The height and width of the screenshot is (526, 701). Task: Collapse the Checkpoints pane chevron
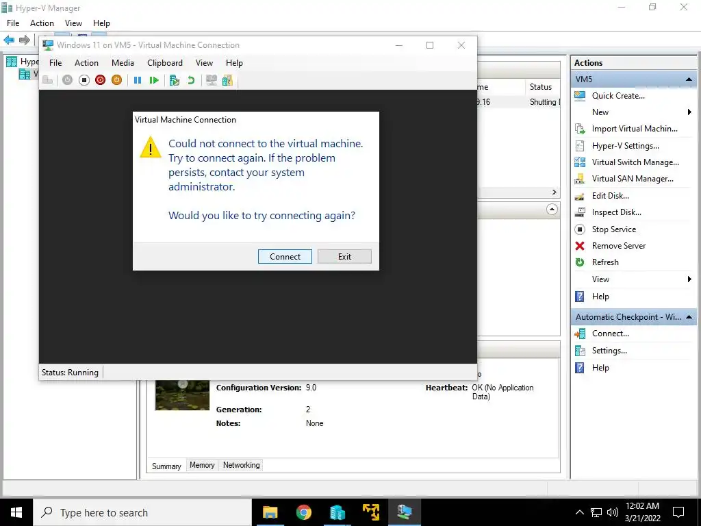click(552, 210)
